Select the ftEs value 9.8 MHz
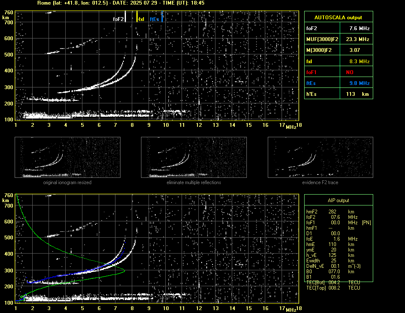The width and height of the screenshot is (405, 313). [359, 83]
